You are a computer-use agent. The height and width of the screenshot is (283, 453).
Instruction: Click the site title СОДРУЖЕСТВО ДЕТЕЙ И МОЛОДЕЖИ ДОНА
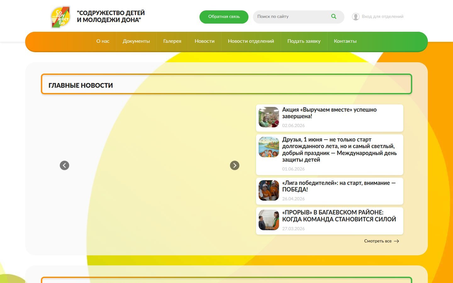pyautogui.click(x=111, y=16)
